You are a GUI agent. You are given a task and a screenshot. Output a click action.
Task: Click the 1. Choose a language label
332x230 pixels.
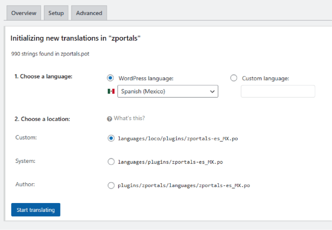click(43, 76)
